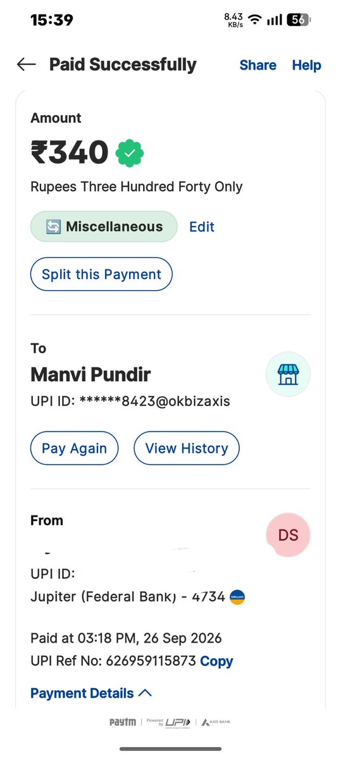Click the Payment Details chevron arrow

[145, 693]
